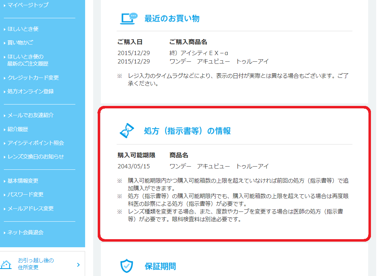
Task: Click the お引っ越し後の住所変更 banner text
Action: pyautogui.click(x=36, y=264)
